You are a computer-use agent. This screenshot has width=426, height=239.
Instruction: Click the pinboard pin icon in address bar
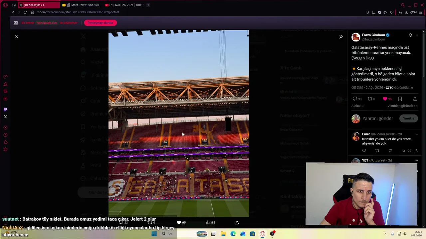pyautogui.click(x=367, y=12)
